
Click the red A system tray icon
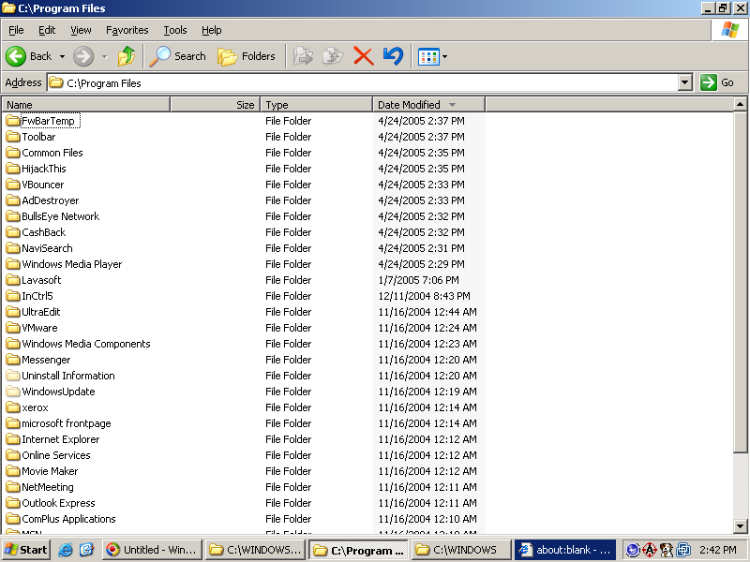click(x=649, y=550)
